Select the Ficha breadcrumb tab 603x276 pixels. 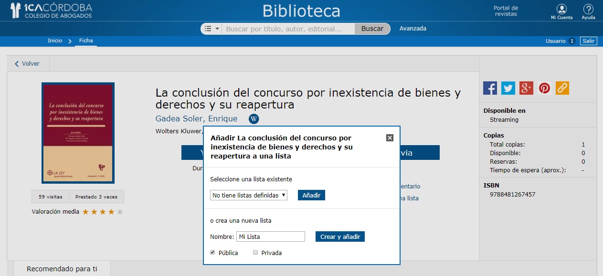coord(86,40)
